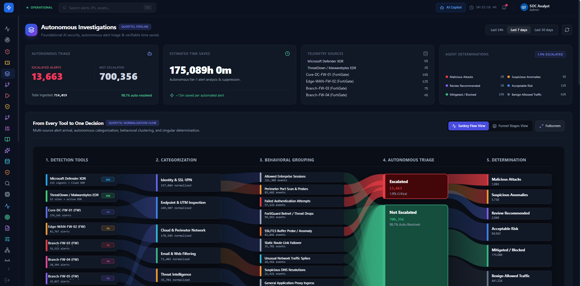Click the lightning bolt app logo

click(x=9, y=8)
